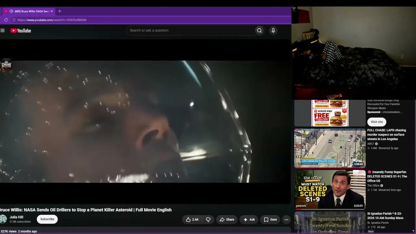Dislike this video

(208, 220)
